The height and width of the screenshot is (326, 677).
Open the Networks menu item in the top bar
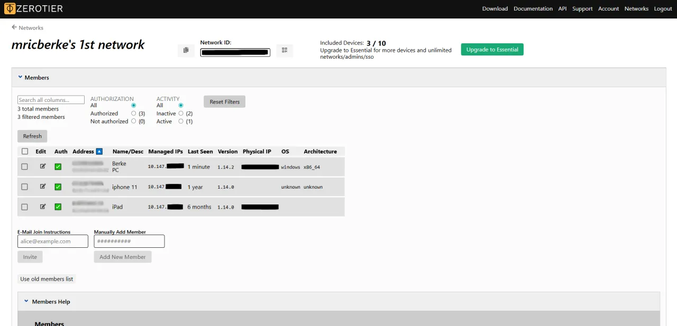[x=636, y=9]
